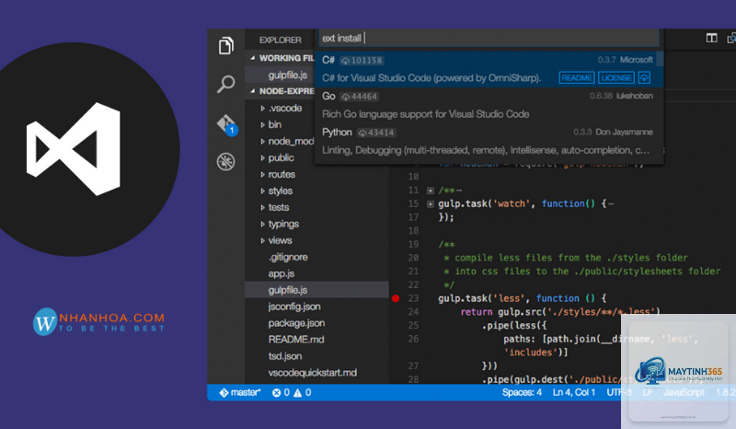This screenshot has height=429, width=736.
Task: Open the .gitignore file
Action: click(288, 257)
